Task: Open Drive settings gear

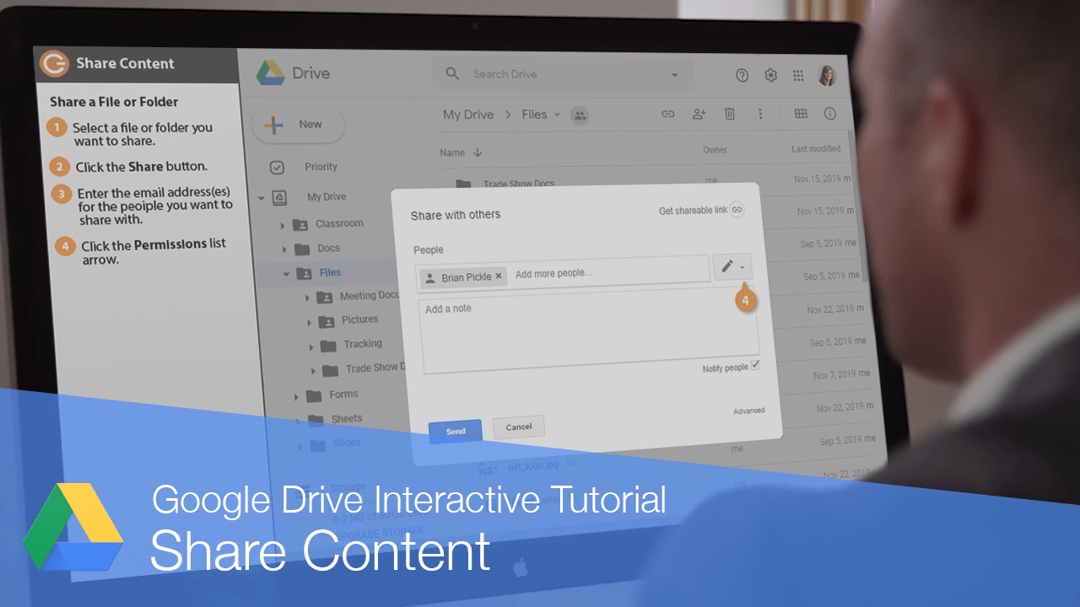Action: 770,75
